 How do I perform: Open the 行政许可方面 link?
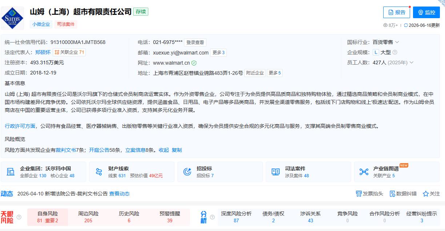coord(20,126)
